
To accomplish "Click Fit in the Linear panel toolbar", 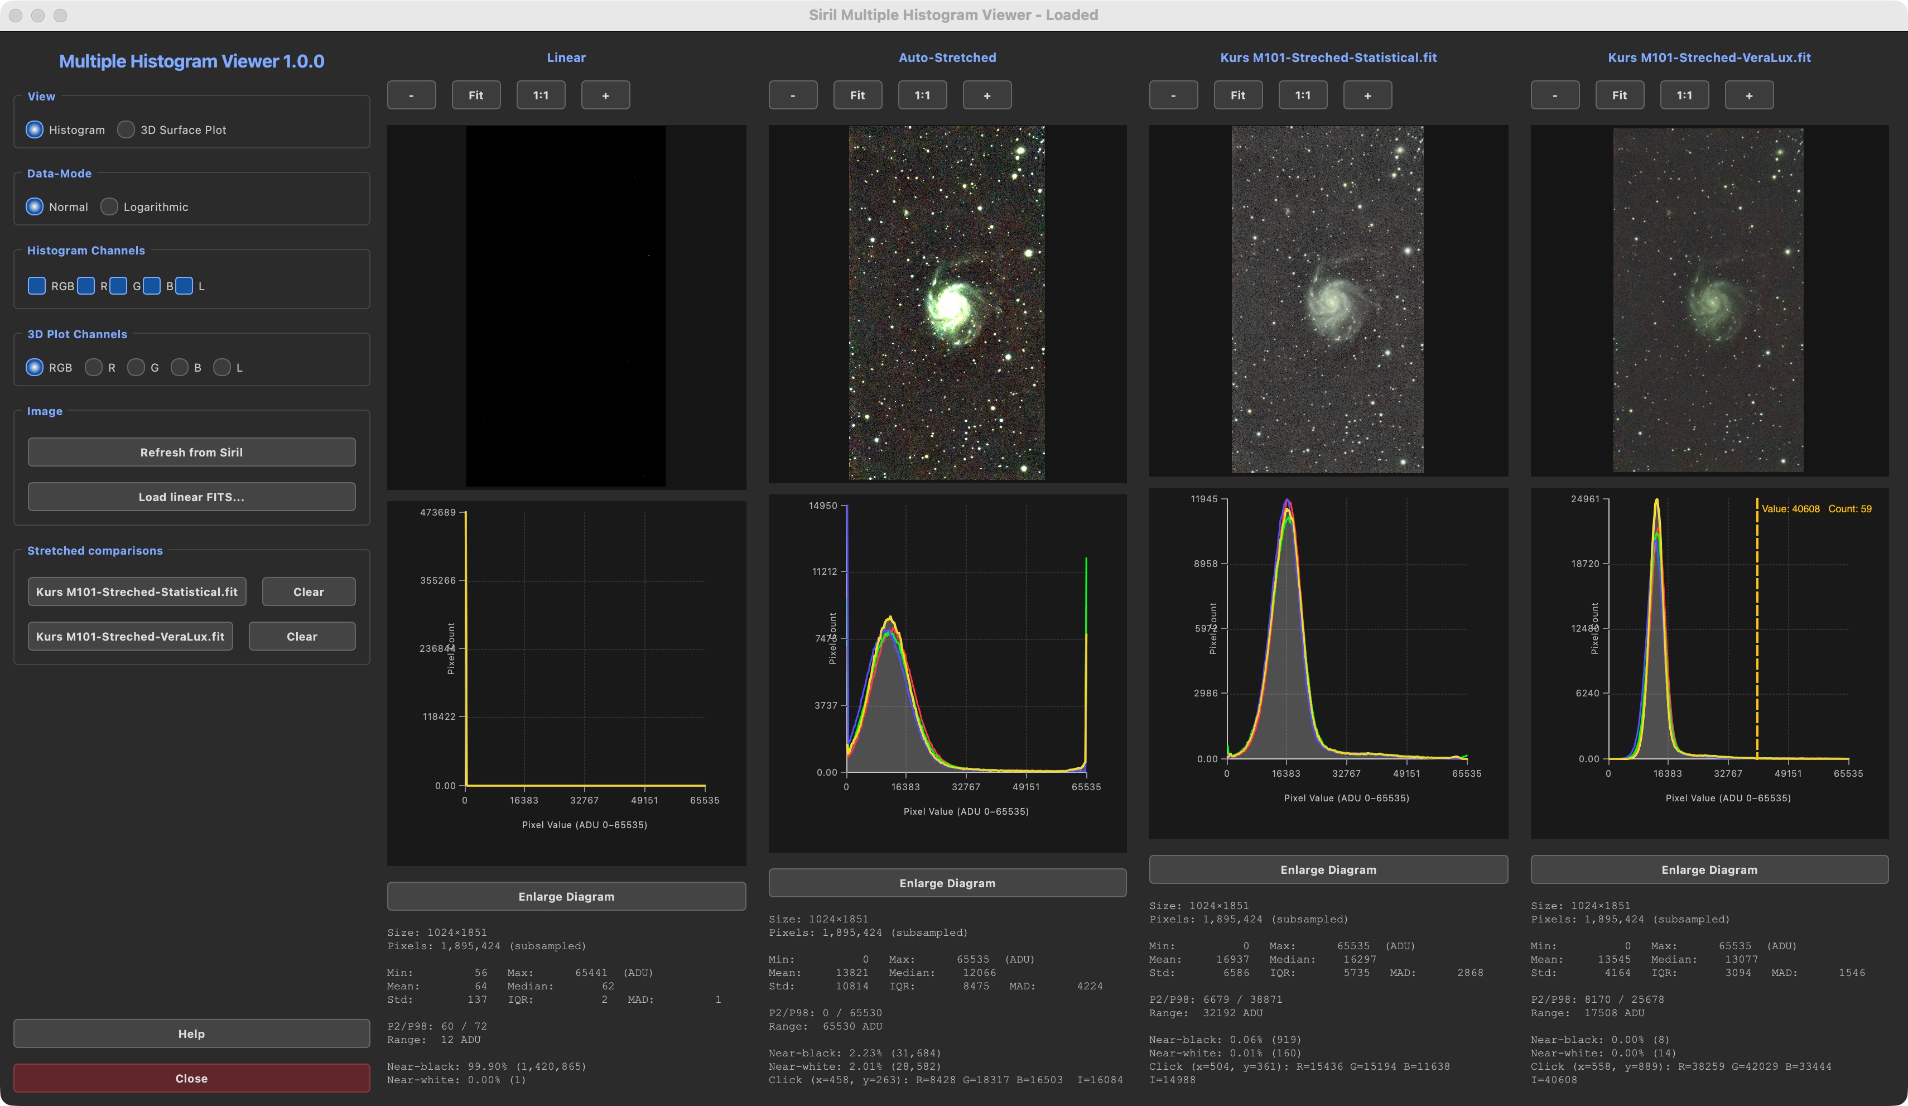I will click(x=475, y=95).
